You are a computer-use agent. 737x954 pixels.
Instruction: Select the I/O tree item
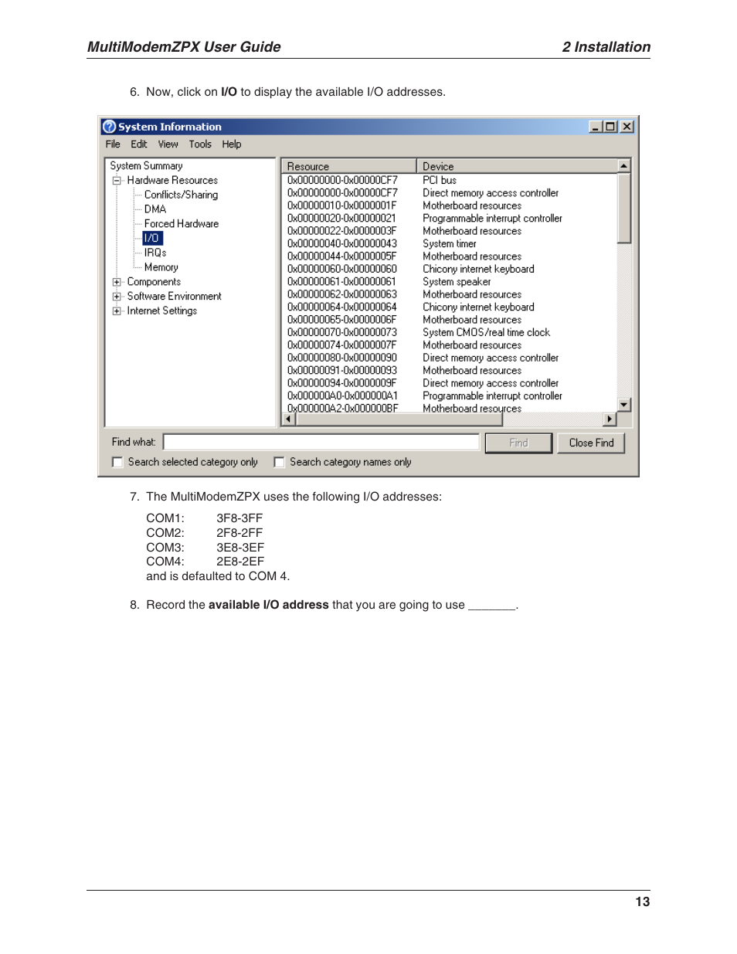pos(152,239)
